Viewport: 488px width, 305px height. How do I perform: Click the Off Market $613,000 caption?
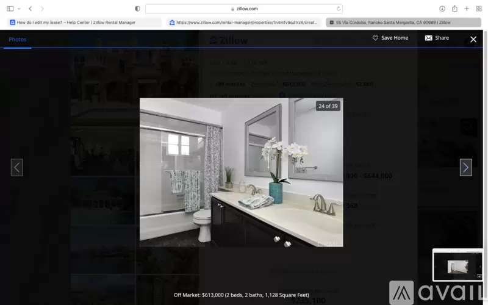tap(241, 295)
